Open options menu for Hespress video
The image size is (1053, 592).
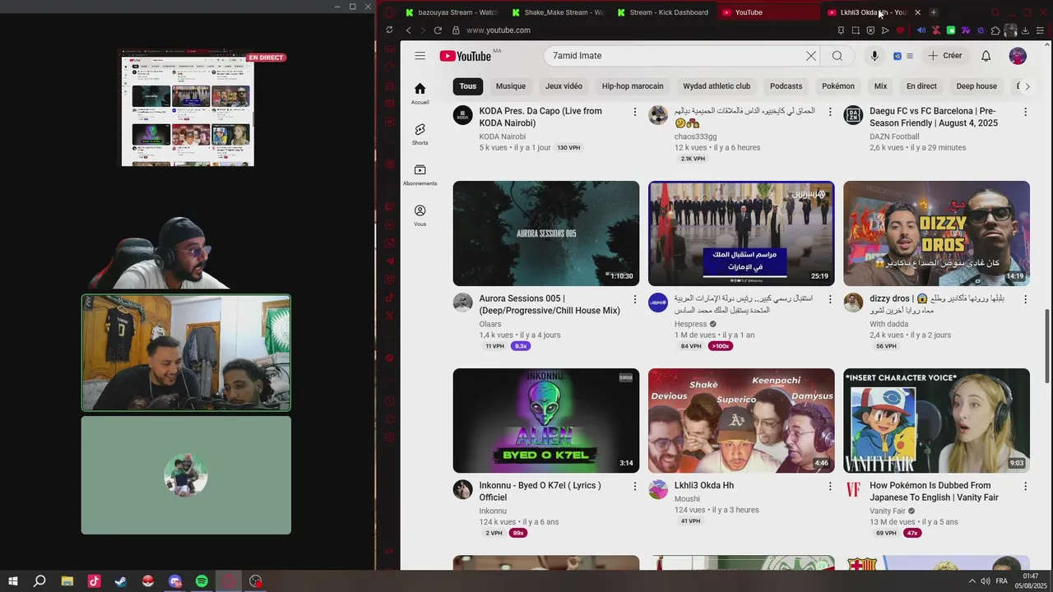tap(829, 299)
